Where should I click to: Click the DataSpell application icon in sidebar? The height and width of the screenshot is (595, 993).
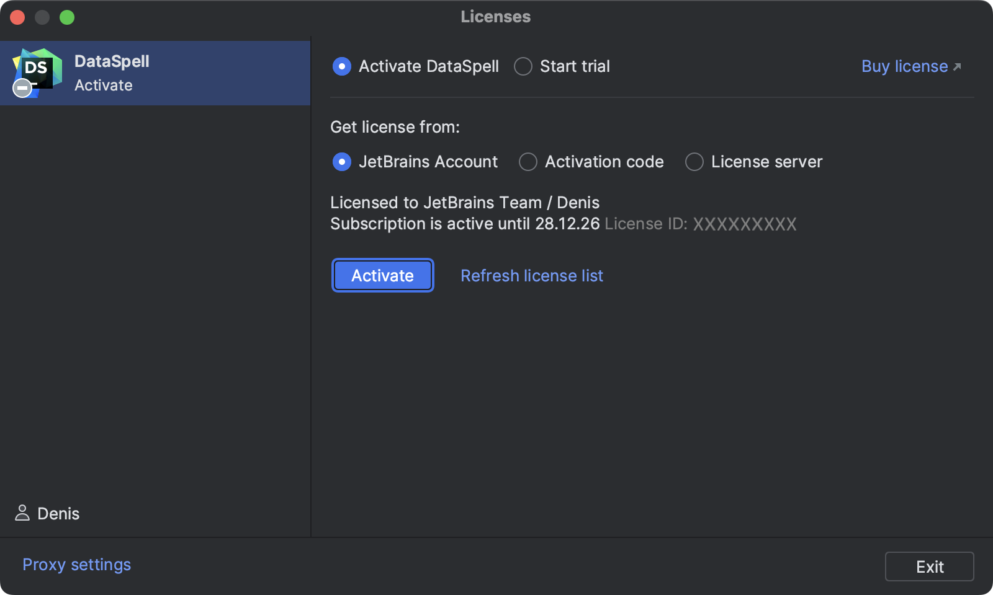pyautogui.click(x=37, y=71)
